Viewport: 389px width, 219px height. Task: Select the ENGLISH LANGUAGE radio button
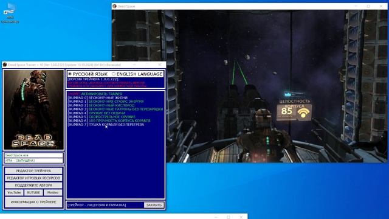coord(114,74)
